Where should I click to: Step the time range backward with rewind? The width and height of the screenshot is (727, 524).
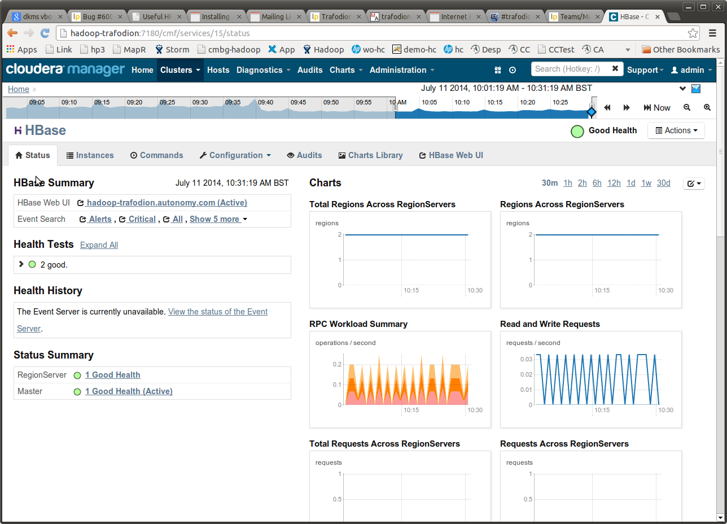click(x=607, y=107)
